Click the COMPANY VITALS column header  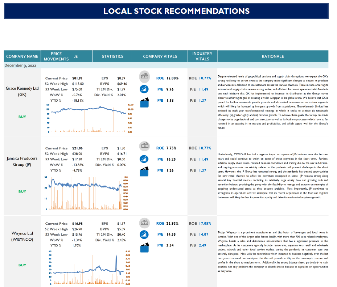tap(160, 56)
